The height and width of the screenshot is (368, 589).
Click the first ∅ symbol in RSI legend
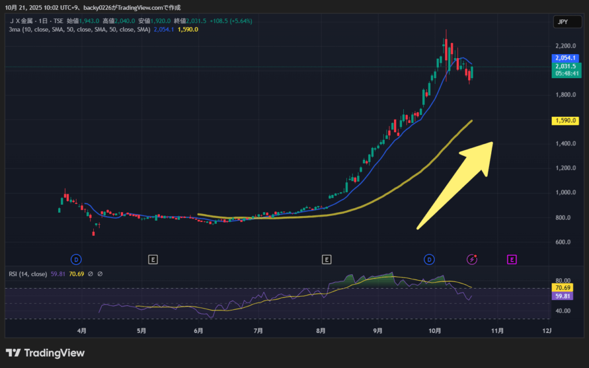[91, 274]
